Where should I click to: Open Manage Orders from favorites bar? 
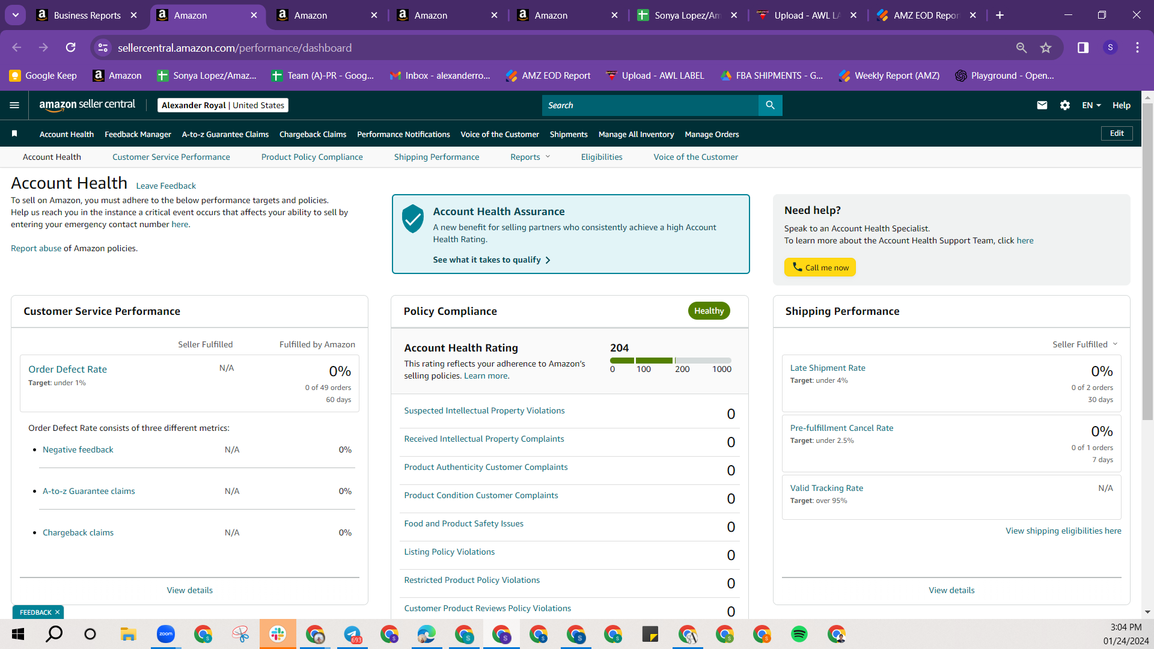point(712,134)
